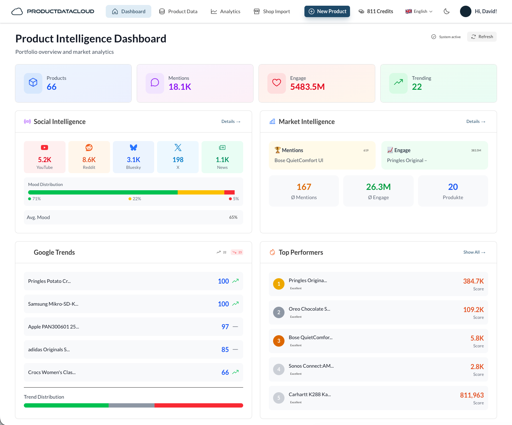Image resolution: width=512 pixels, height=425 pixels.
Task: Click the "Avg. Mood" row
Action: [134, 217]
